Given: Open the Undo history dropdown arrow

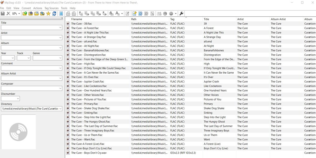Looking at the screenshot, I should 19,14.
